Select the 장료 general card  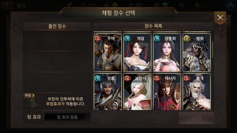coord(108,92)
